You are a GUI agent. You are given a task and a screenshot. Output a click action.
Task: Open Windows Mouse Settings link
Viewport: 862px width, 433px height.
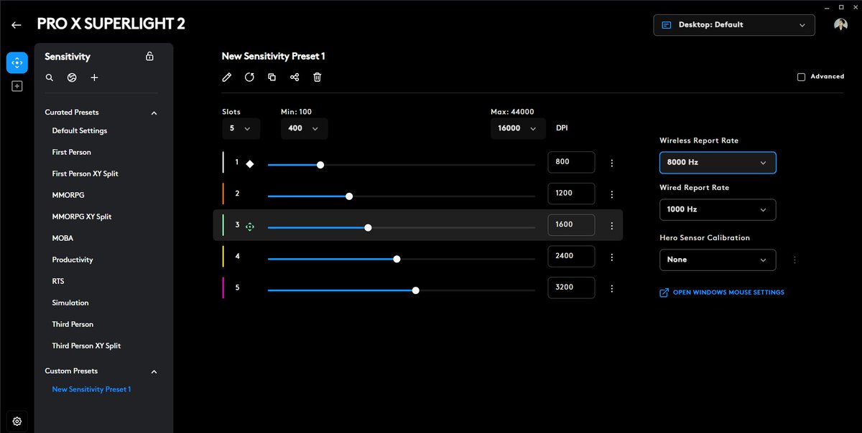722,292
